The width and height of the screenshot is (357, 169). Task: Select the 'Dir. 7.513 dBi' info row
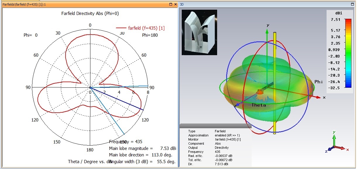coord(208,164)
